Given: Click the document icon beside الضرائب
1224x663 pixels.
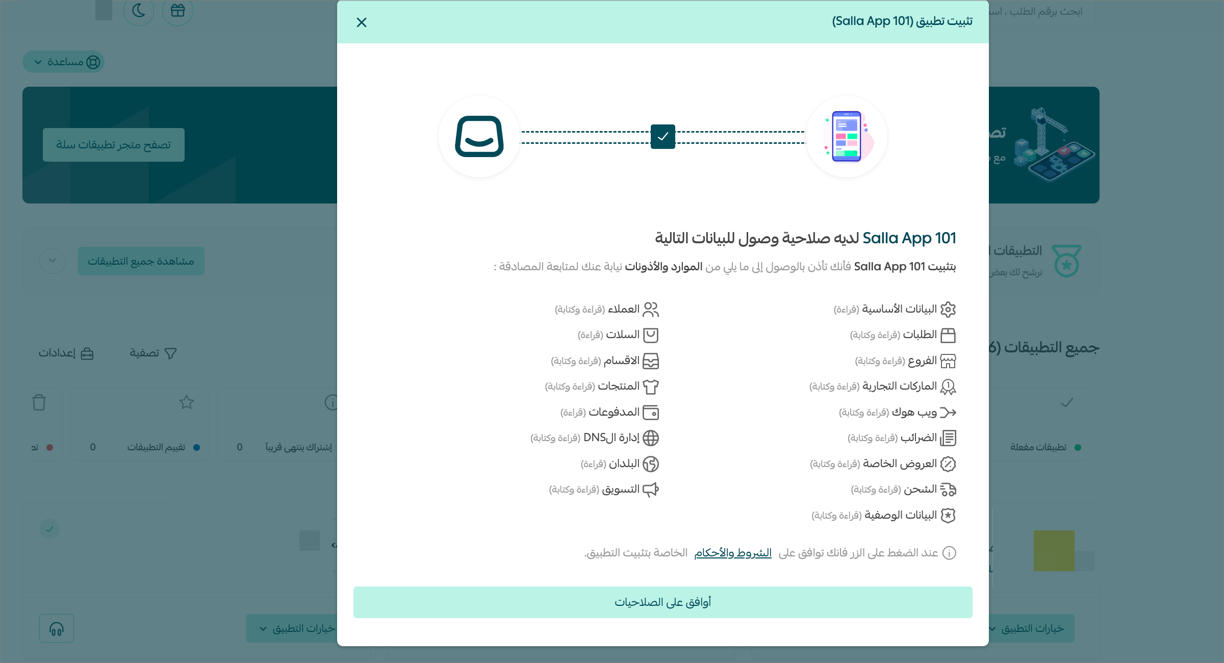Looking at the screenshot, I should tap(948, 438).
